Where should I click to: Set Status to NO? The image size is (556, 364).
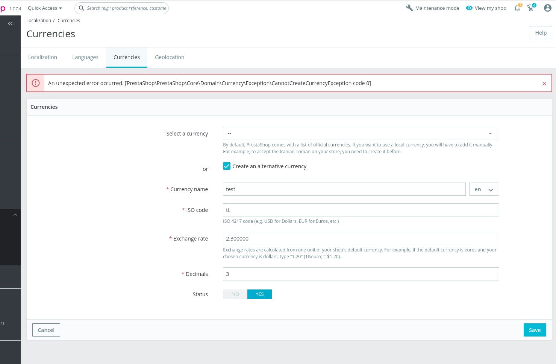[235, 294]
